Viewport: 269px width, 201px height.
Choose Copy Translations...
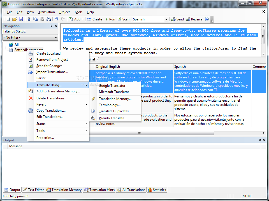pos(58,111)
